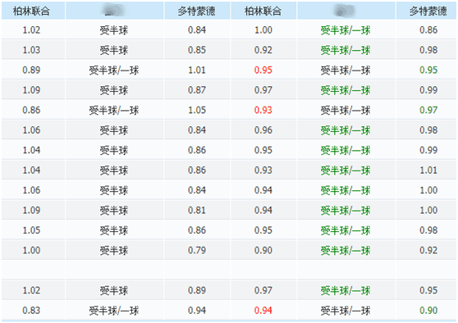The width and height of the screenshot is (458, 323).
Task: Click the 0.79 odds cell
Action: (196, 250)
